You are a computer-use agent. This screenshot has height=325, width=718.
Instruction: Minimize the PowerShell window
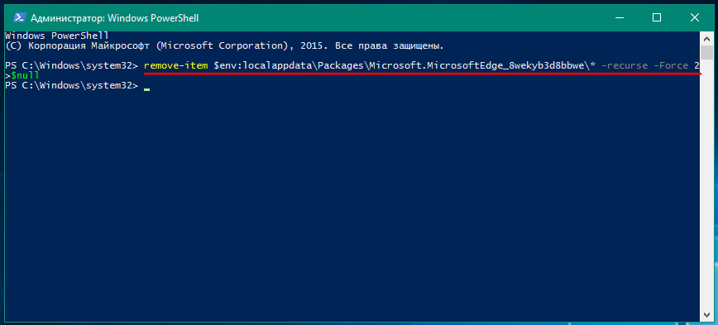click(x=621, y=18)
